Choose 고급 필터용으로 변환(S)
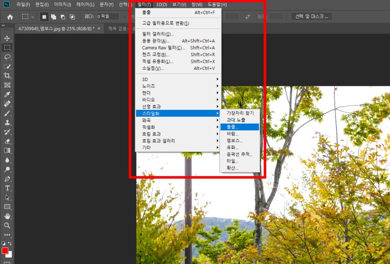Viewport: 390px width, 264px height. click(178, 23)
